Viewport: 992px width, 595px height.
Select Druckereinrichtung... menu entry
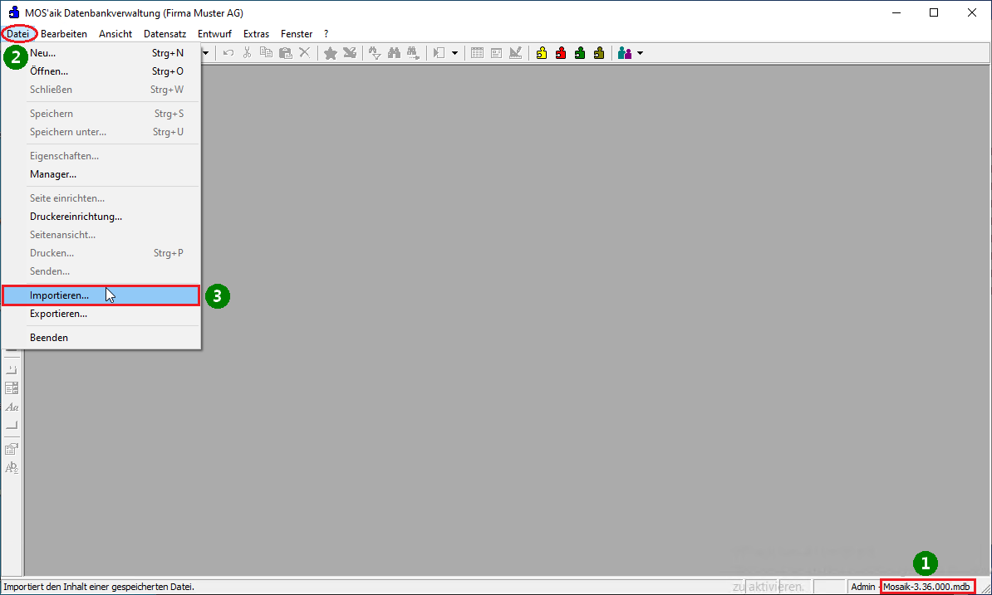click(x=76, y=217)
